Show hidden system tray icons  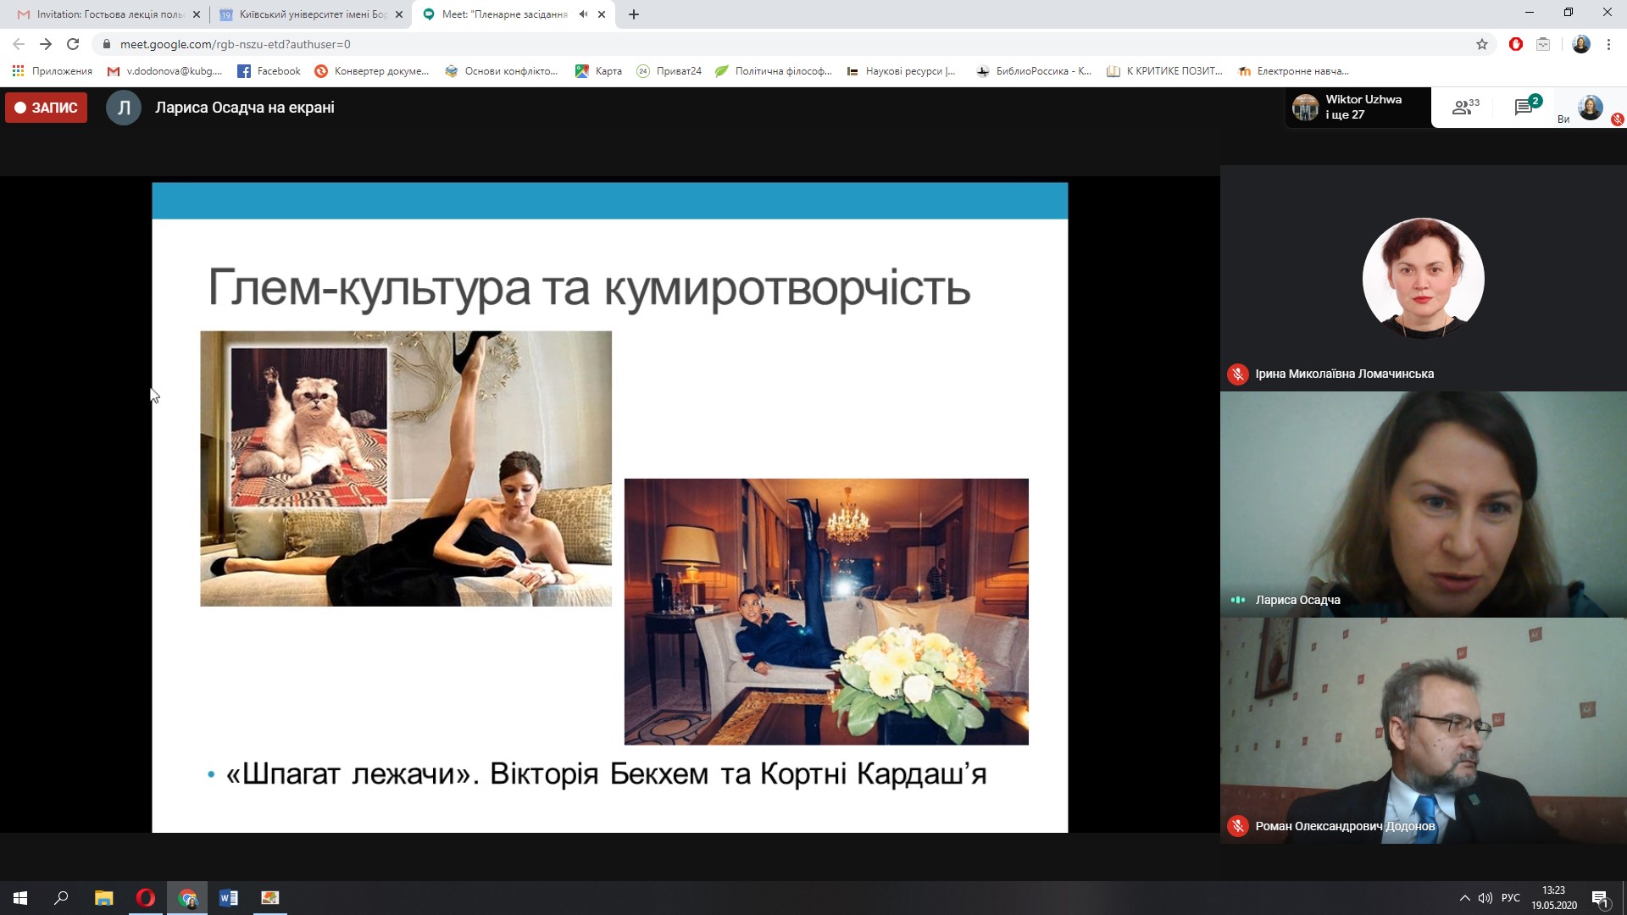[x=1464, y=898]
